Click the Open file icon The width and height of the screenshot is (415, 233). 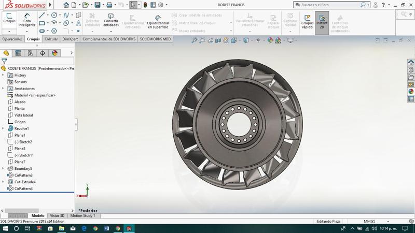pyautogui.click(x=85, y=5)
